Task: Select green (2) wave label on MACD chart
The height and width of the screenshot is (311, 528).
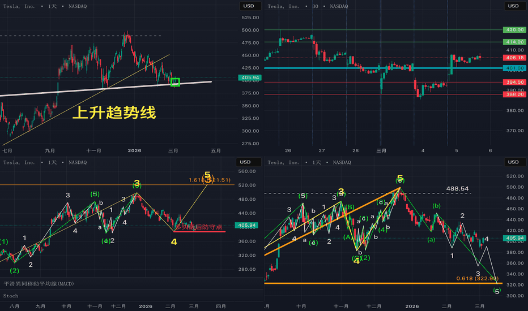Action: click(15, 271)
